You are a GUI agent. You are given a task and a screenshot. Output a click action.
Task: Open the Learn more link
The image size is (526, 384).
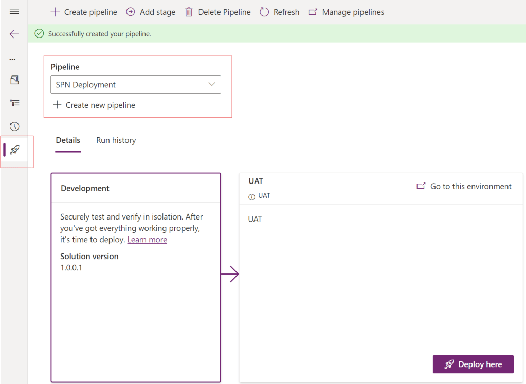tap(147, 240)
